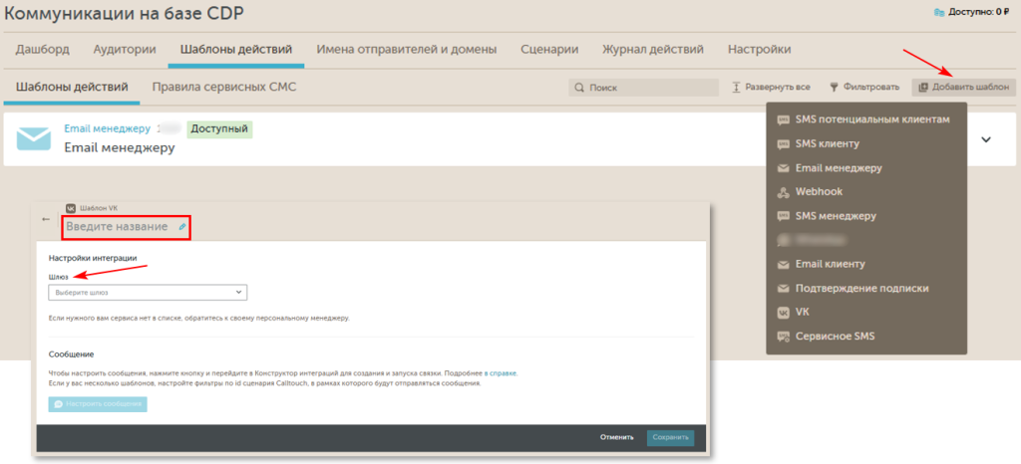Click the envelope icon of the Email менеджеру template
This screenshot has height=464, width=1021.
(34, 139)
